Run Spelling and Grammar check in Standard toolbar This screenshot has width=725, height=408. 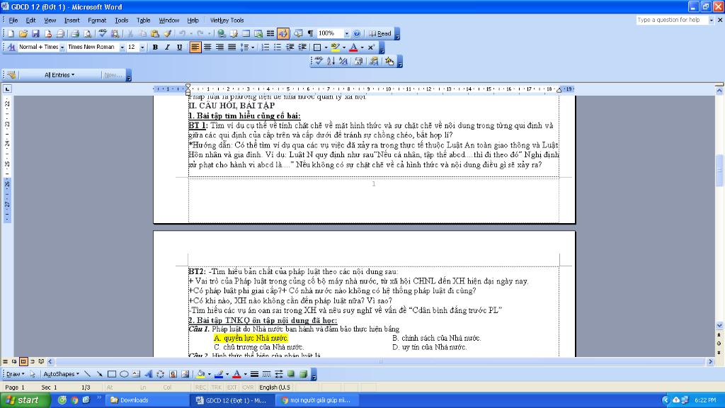pyautogui.click(x=103, y=34)
